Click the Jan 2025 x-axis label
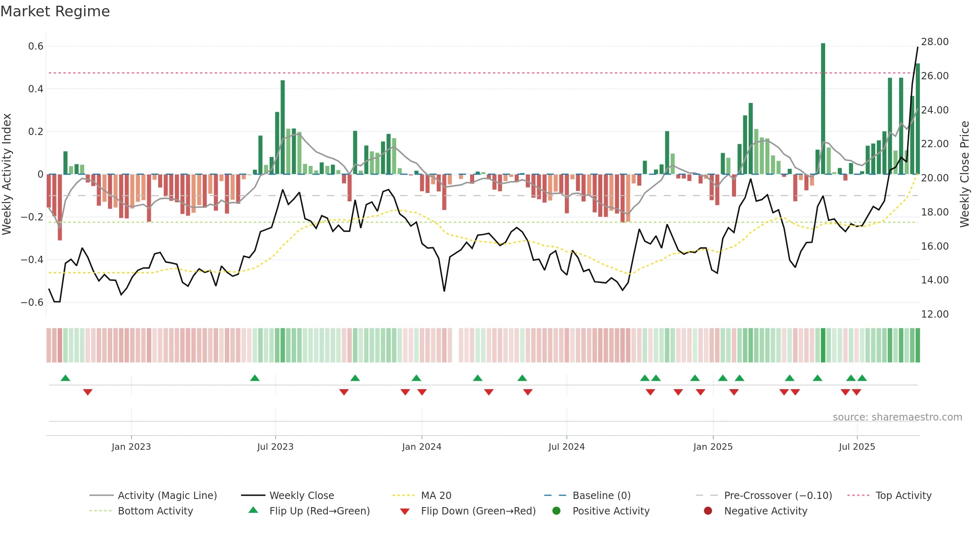This screenshot has width=976, height=549. [713, 447]
